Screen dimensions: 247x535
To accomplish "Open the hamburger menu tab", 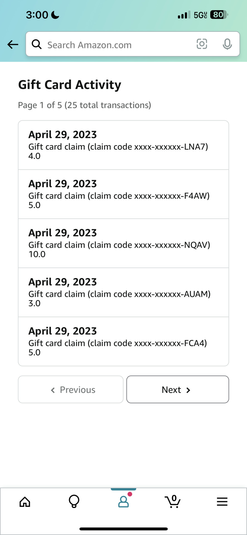I will click(x=222, y=502).
